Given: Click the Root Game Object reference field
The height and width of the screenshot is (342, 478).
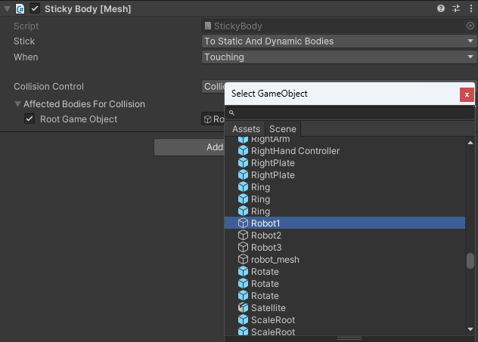Looking at the screenshot, I should tap(213, 119).
